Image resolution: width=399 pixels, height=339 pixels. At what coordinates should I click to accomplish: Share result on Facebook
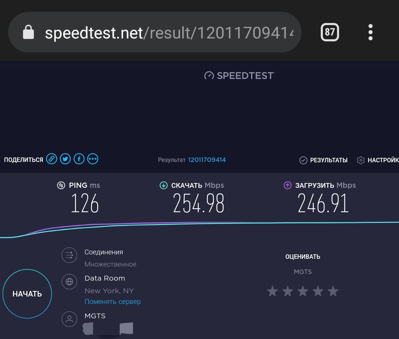pyautogui.click(x=79, y=159)
